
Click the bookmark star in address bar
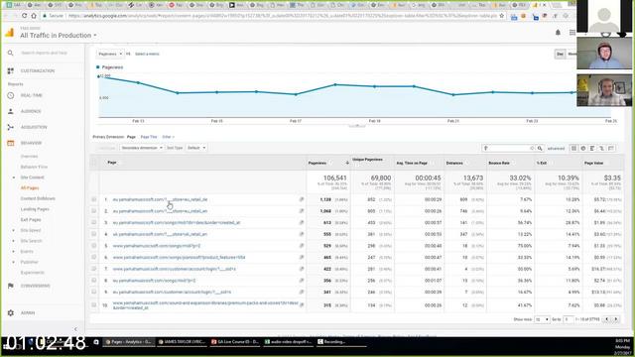click(x=502, y=16)
